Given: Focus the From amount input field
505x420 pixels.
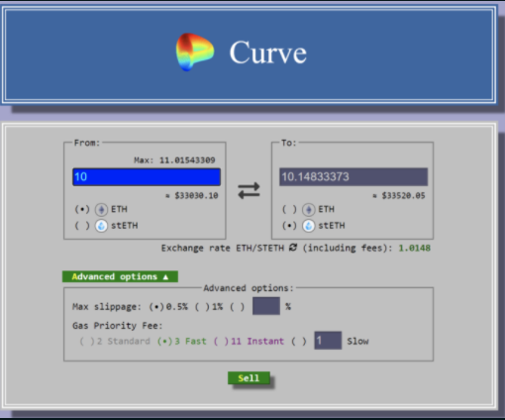Looking at the screenshot, I should [147, 177].
